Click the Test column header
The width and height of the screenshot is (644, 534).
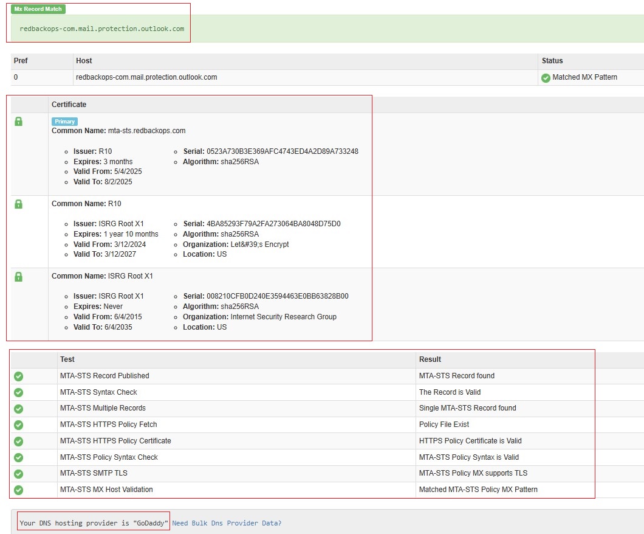67,359
